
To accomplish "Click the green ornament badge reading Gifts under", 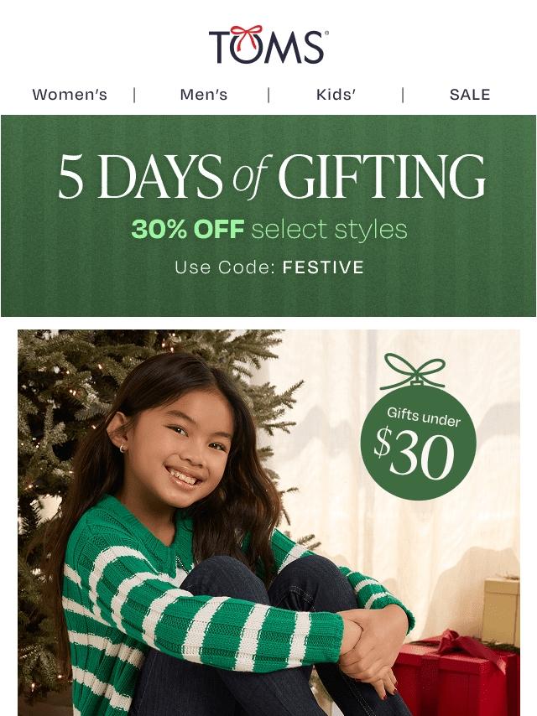I will pyautogui.click(x=418, y=442).
